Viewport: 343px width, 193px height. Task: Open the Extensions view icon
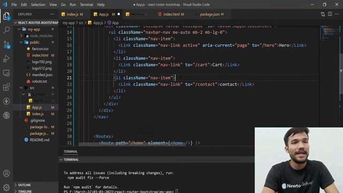point(6,87)
